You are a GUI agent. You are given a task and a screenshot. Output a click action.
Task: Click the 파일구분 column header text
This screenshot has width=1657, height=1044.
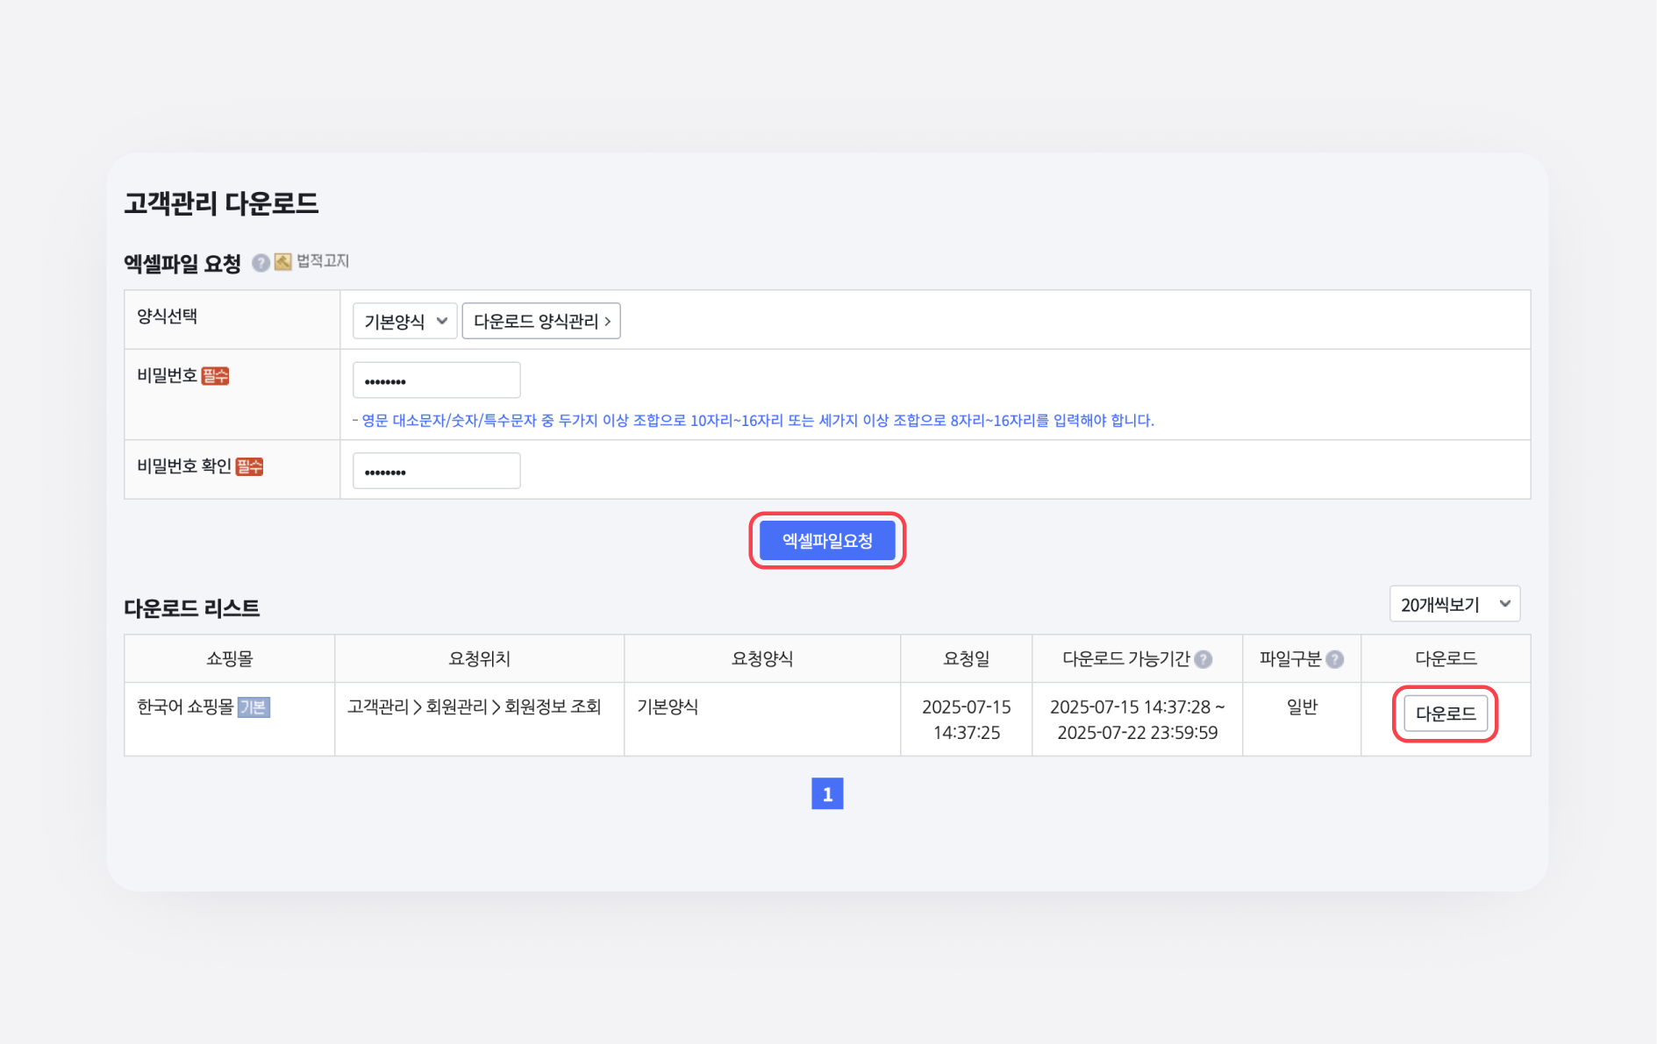pyautogui.click(x=1290, y=659)
